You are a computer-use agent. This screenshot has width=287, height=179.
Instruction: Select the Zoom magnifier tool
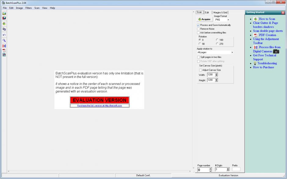[4, 40]
